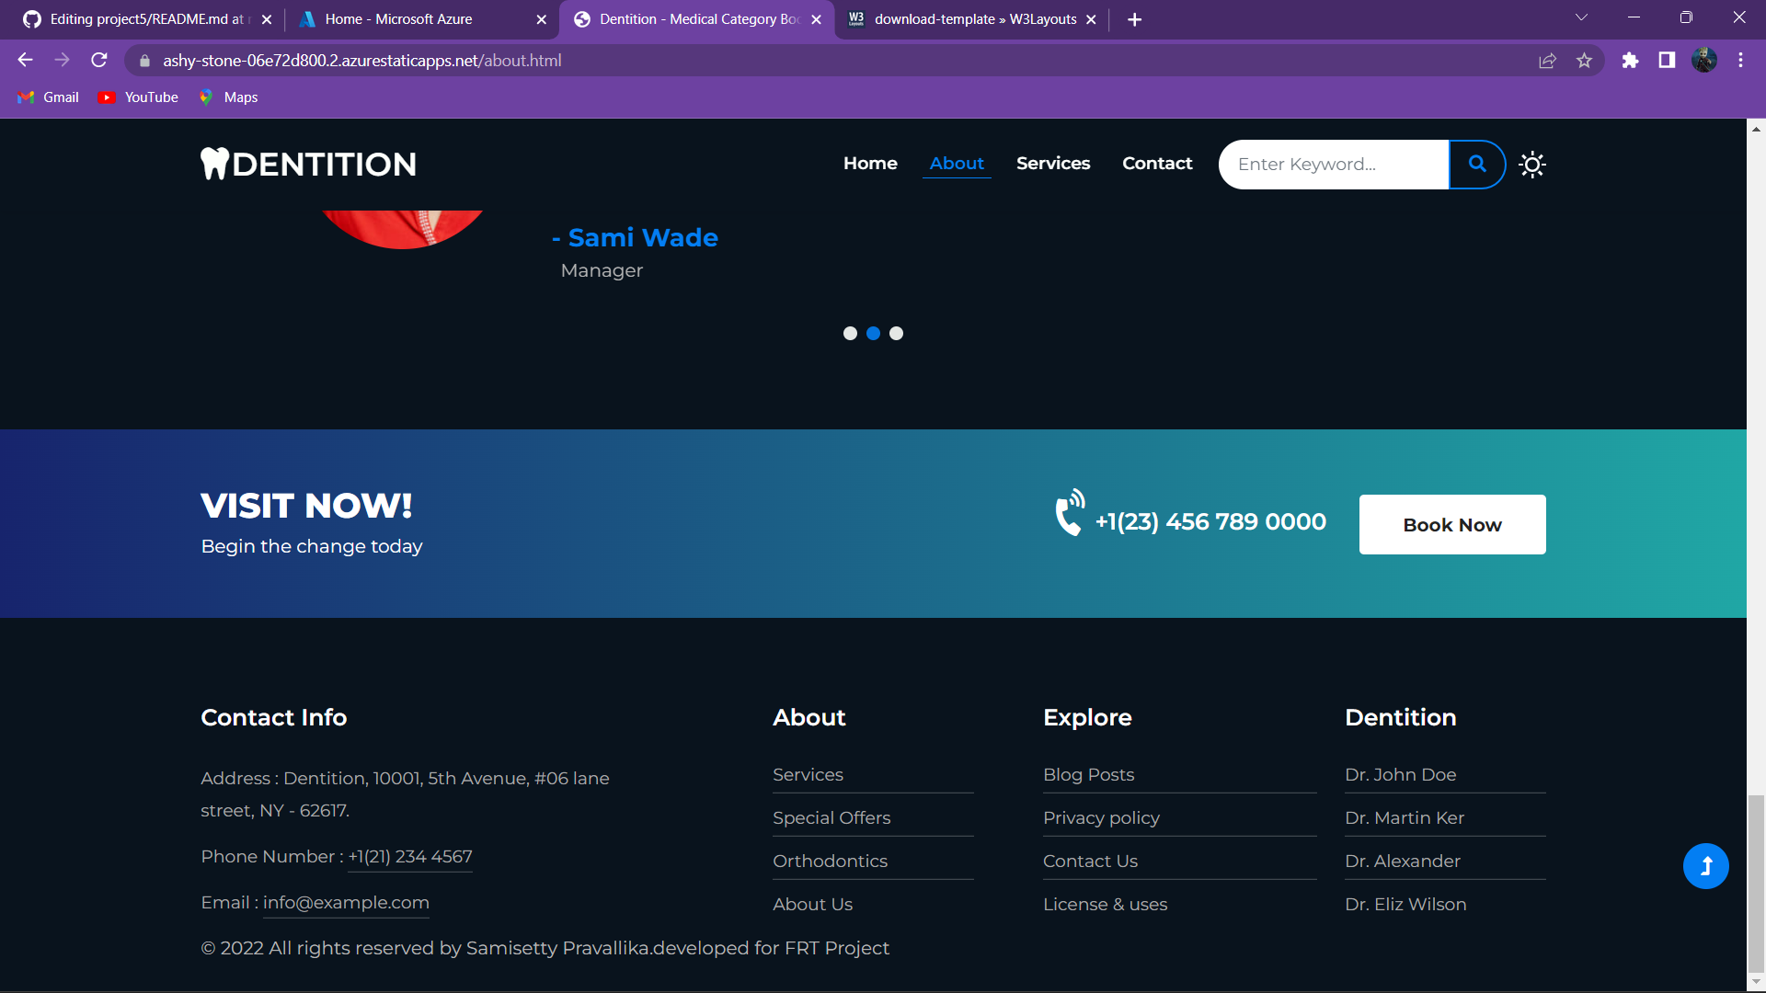Image resolution: width=1766 pixels, height=993 pixels.
Task: Open the Services nav menu item
Action: (x=1053, y=164)
